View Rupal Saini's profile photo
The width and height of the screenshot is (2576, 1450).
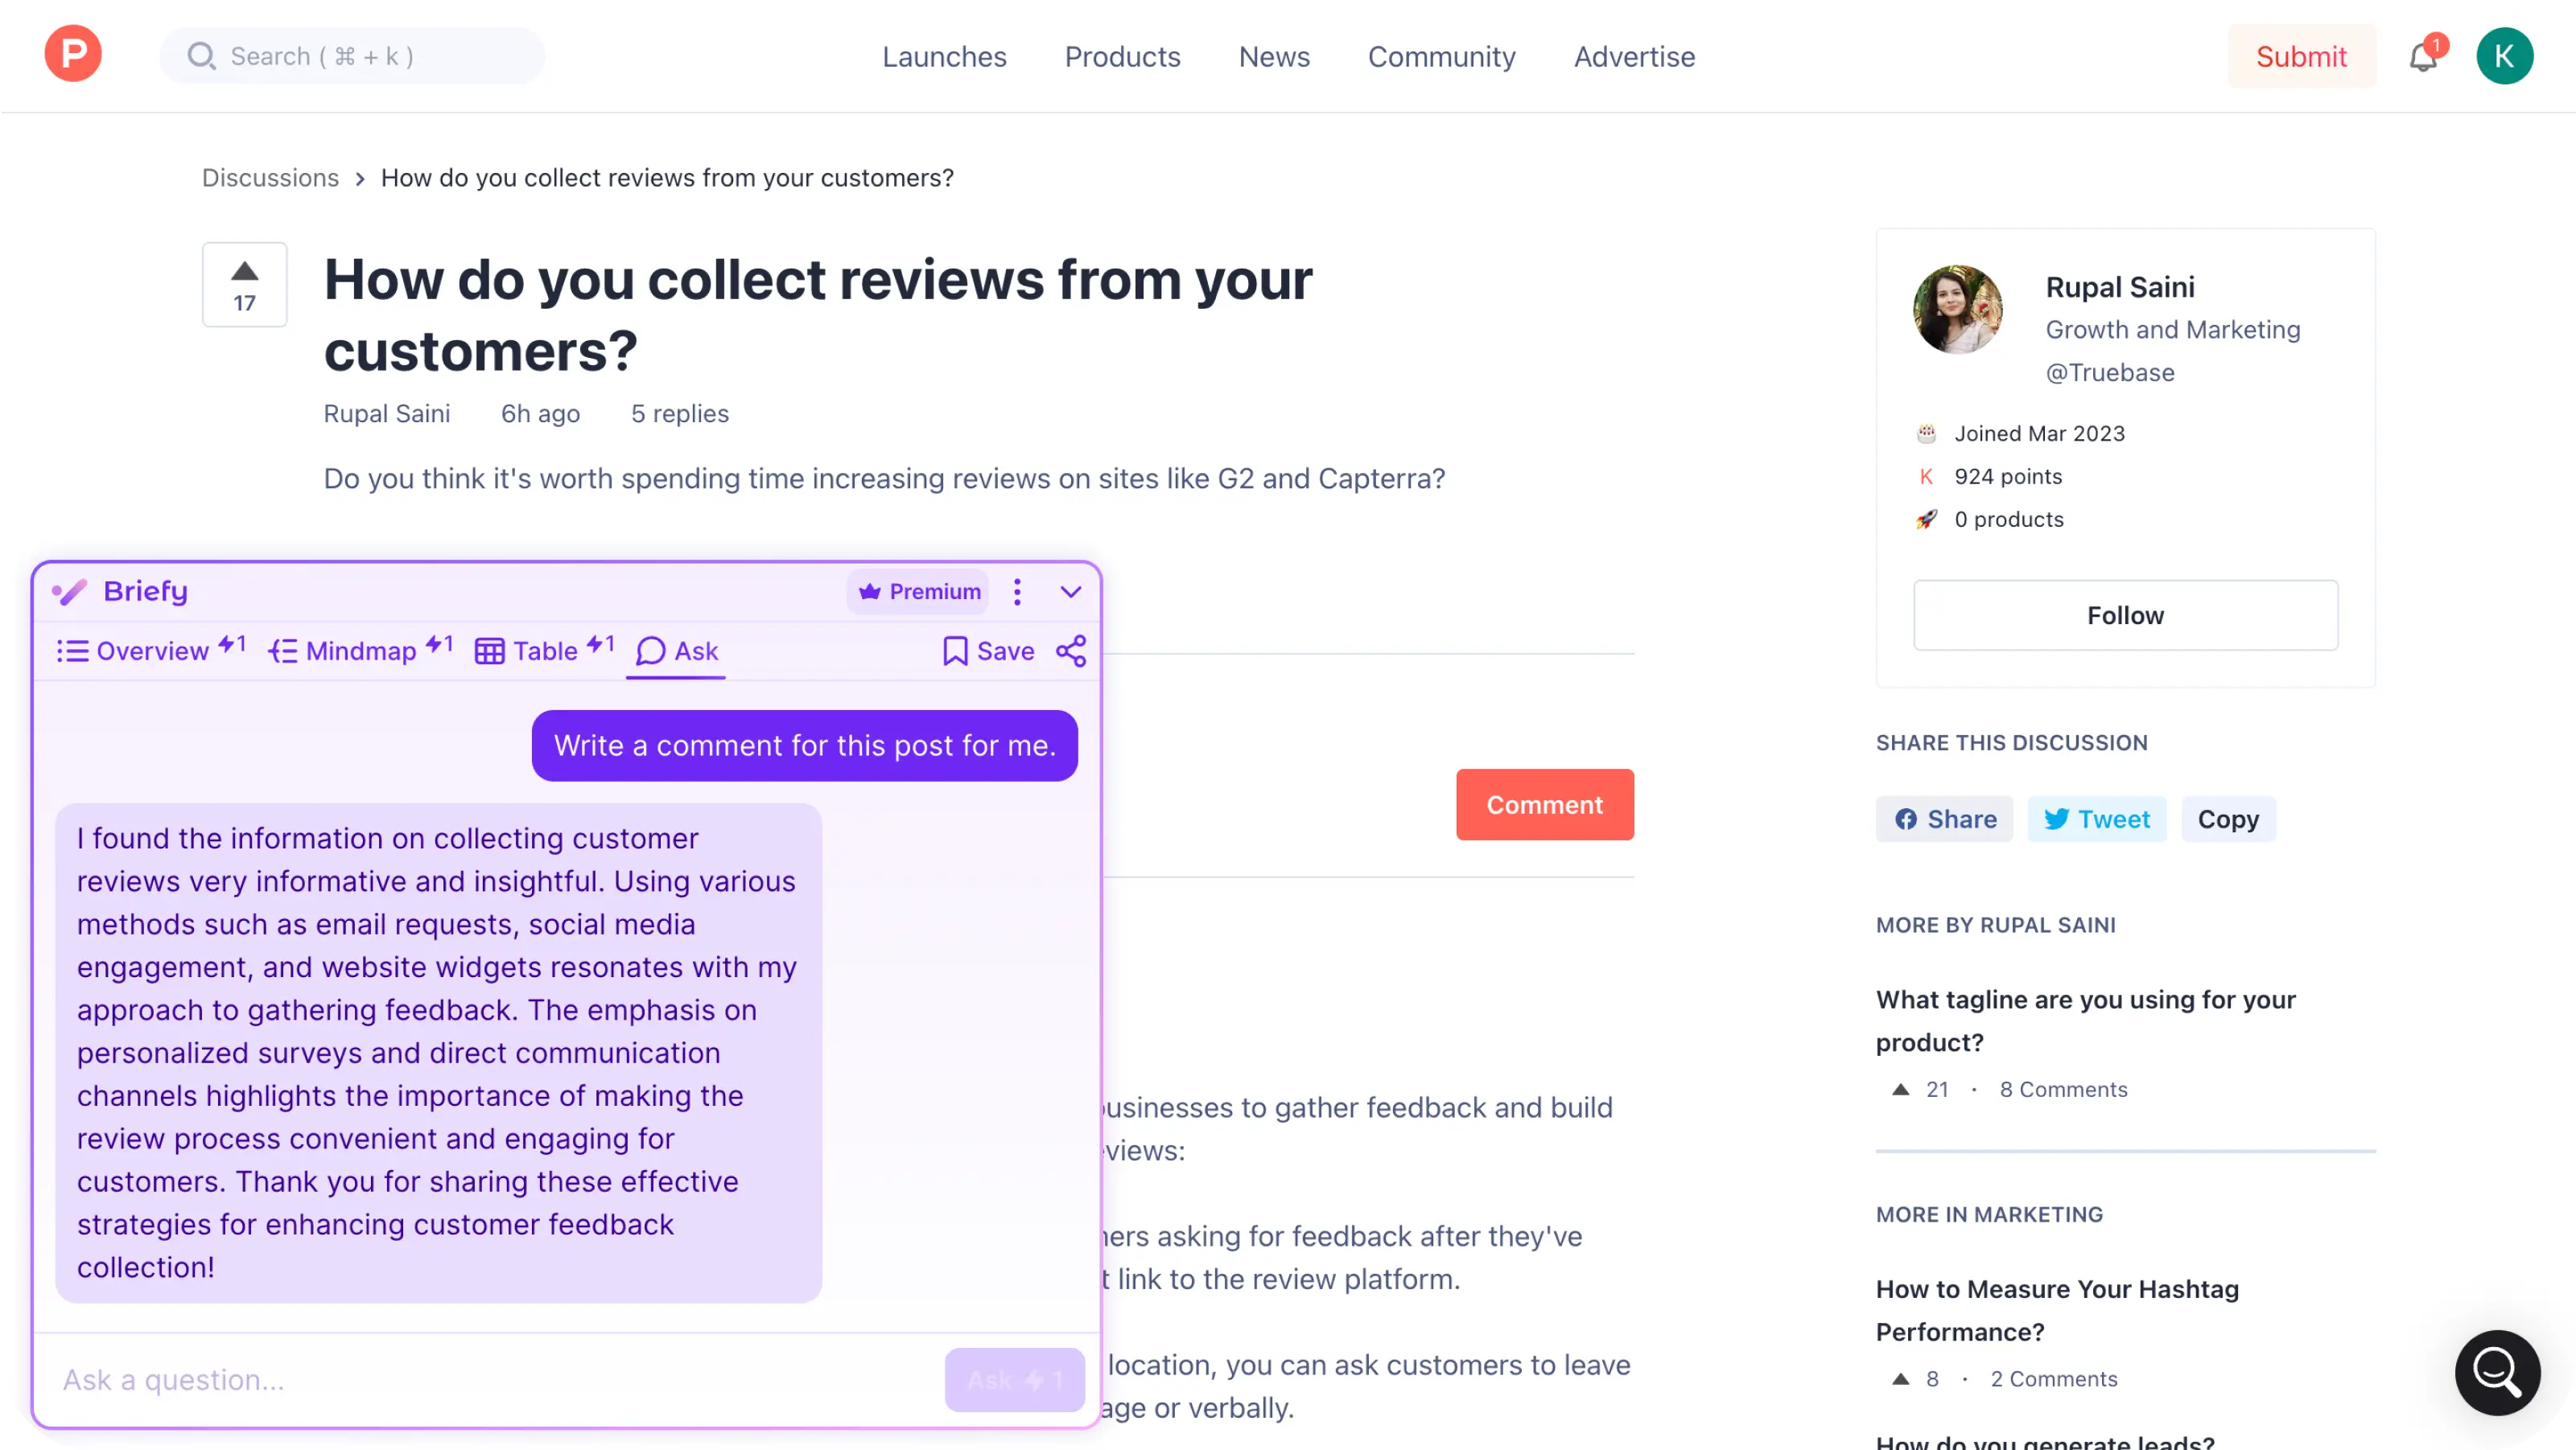tap(1957, 309)
